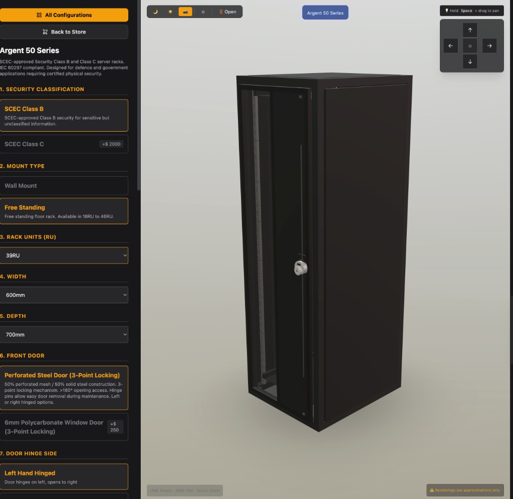Click the small circle icon beside Open
Viewport: 513px width, 499px height.
point(203,12)
